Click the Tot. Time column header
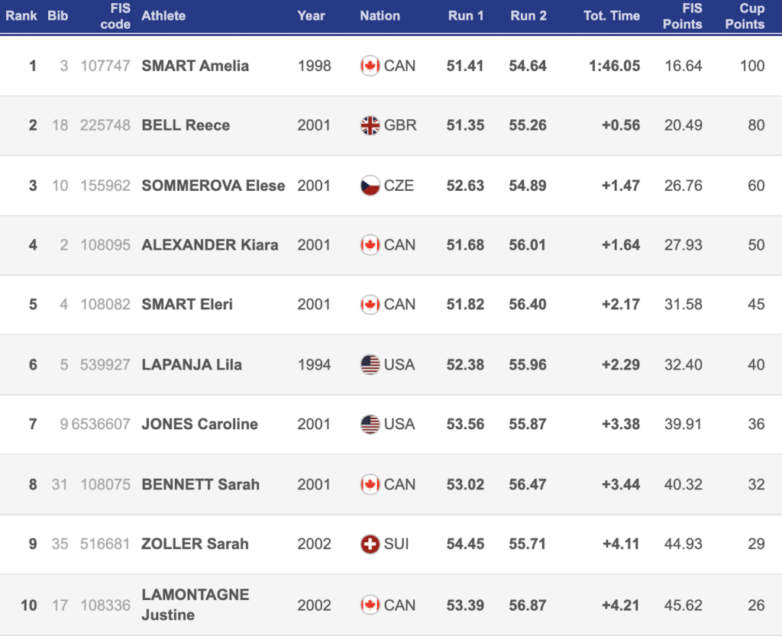 (611, 15)
